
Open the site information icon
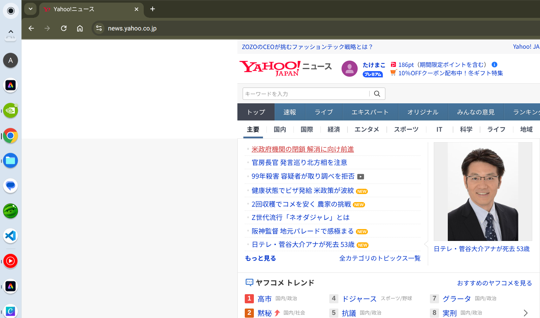click(x=99, y=28)
